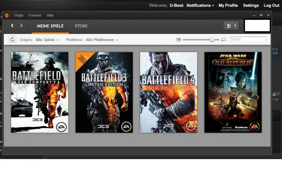Select the Meine Spiele tab

tap(50, 26)
